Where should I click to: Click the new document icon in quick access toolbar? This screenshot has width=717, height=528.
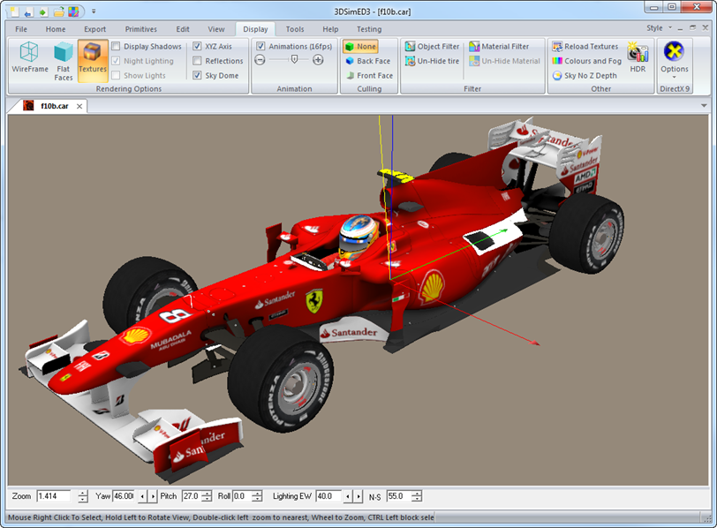(15, 11)
